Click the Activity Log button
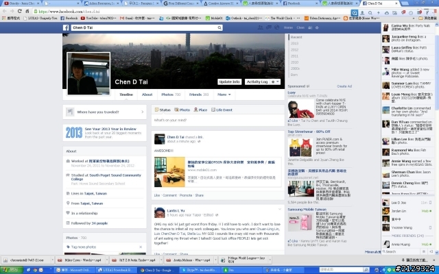Screen dimensions: 439x274 pos(257,82)
